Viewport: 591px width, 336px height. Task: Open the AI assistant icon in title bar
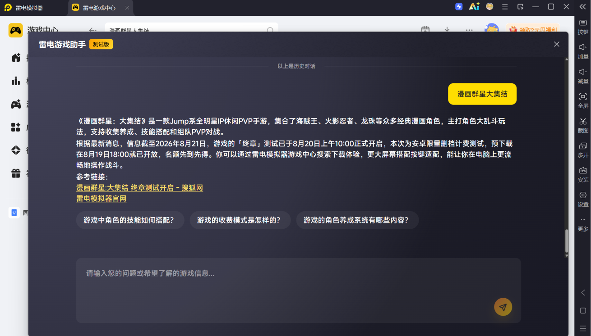474,7
